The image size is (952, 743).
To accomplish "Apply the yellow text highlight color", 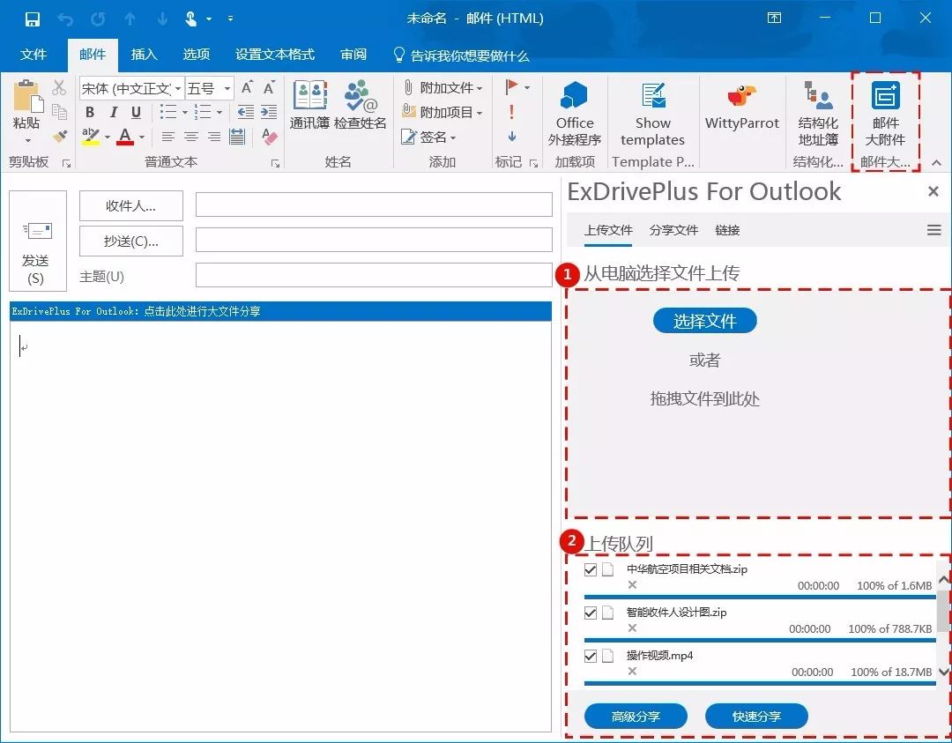I will [x=91, y=137].
